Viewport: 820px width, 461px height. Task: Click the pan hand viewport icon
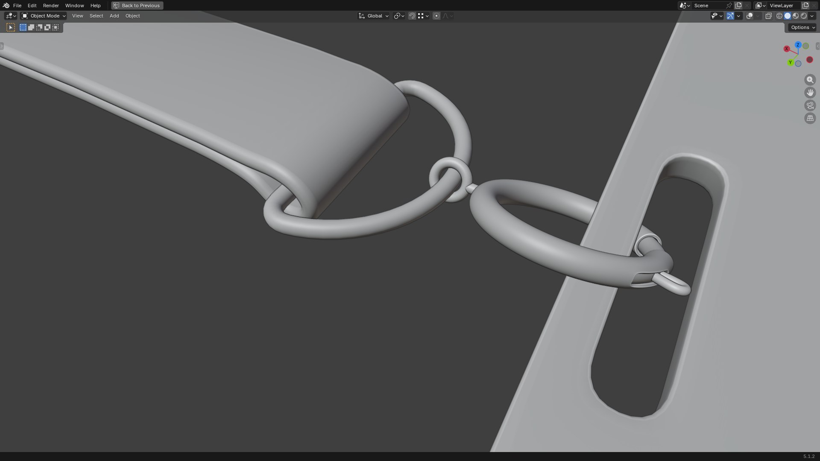810,93
